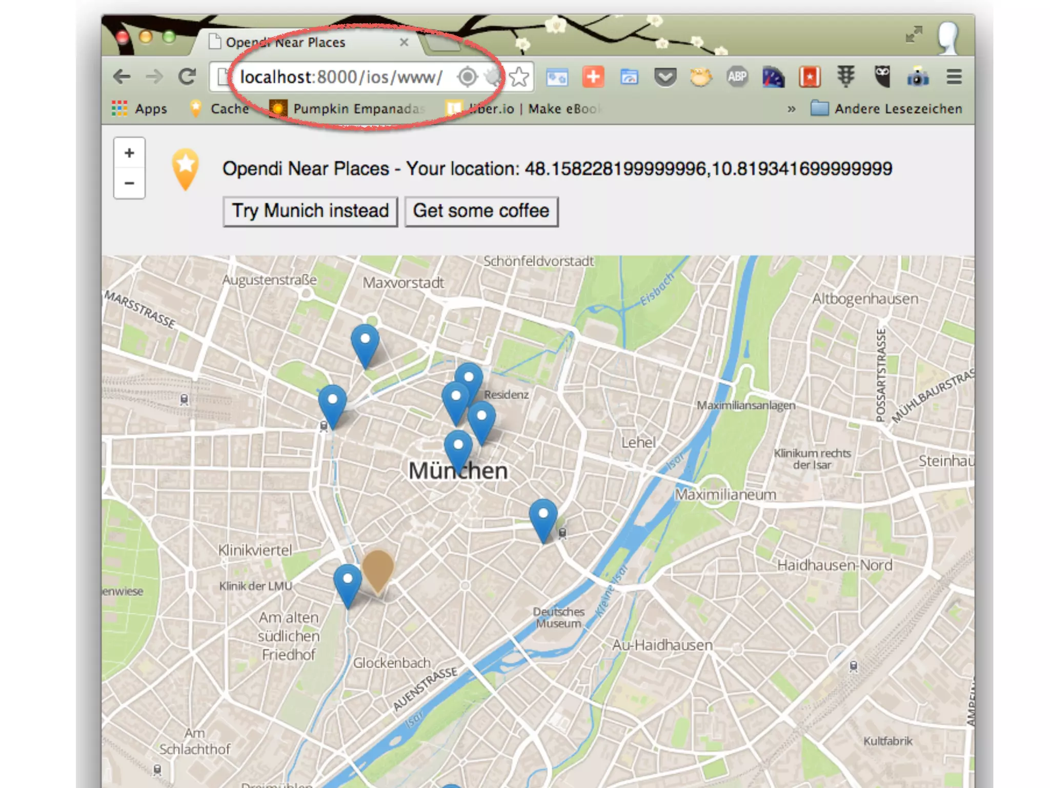Reload the page with the refresh icon
This screenshot has height=788, width=1050.
(x=187, y=77)
